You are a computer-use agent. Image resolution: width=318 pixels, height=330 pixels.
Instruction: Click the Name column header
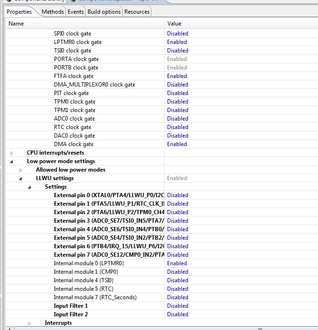coord(85,23)
